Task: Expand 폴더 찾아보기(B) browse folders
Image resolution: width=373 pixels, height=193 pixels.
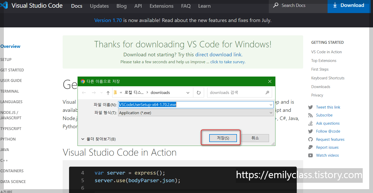Action: click(x=99, y=139)
